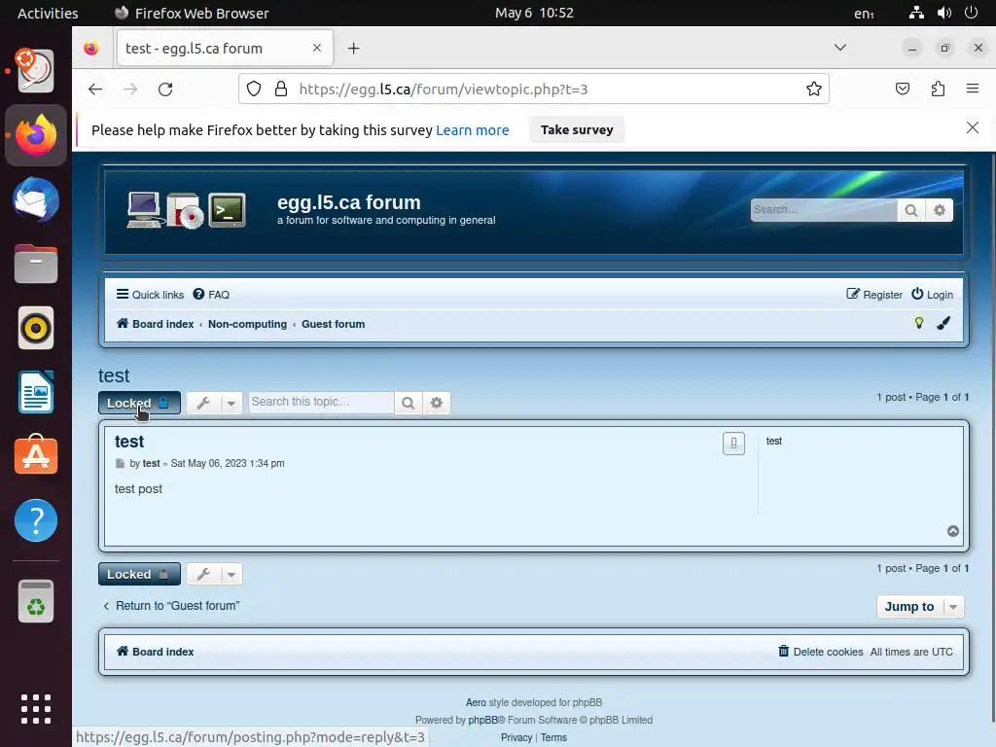Open Thunderbird Mail from the dock
The image size is (996, 747).
36,200
